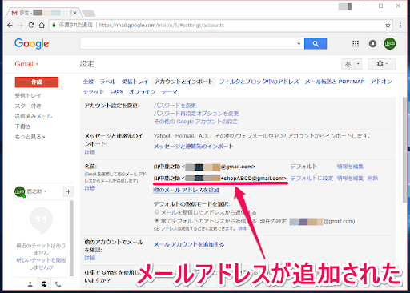Click デフォルトに設定 for shopABCD address
The width and height of the screenshot is (410, 293).
[x=312, y=179]
